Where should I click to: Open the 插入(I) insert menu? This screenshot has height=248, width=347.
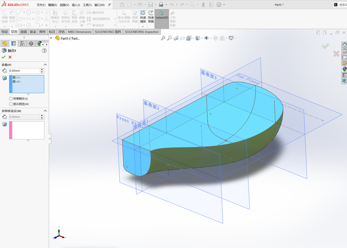[x=76, y=5]
